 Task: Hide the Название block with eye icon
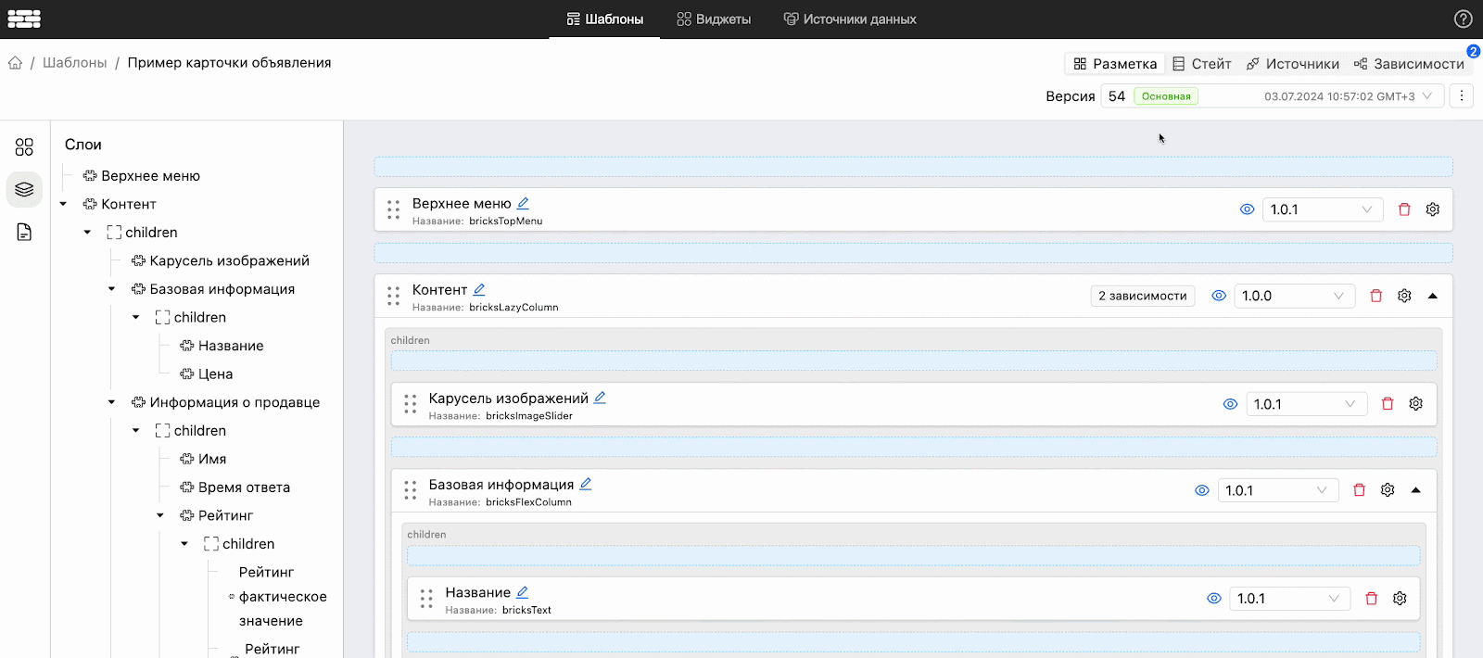tap(1214, 599)
